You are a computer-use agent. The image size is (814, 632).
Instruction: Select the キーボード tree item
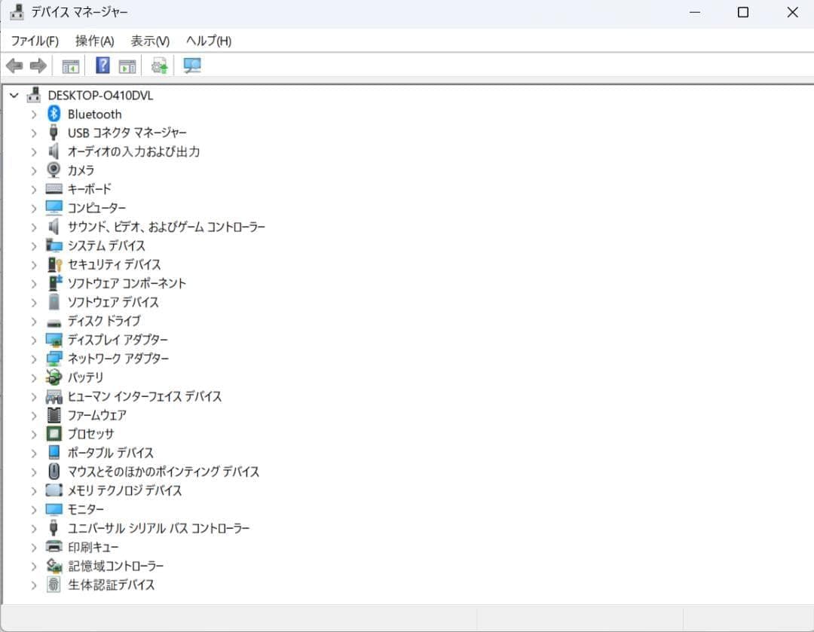(x=90, y=189)
